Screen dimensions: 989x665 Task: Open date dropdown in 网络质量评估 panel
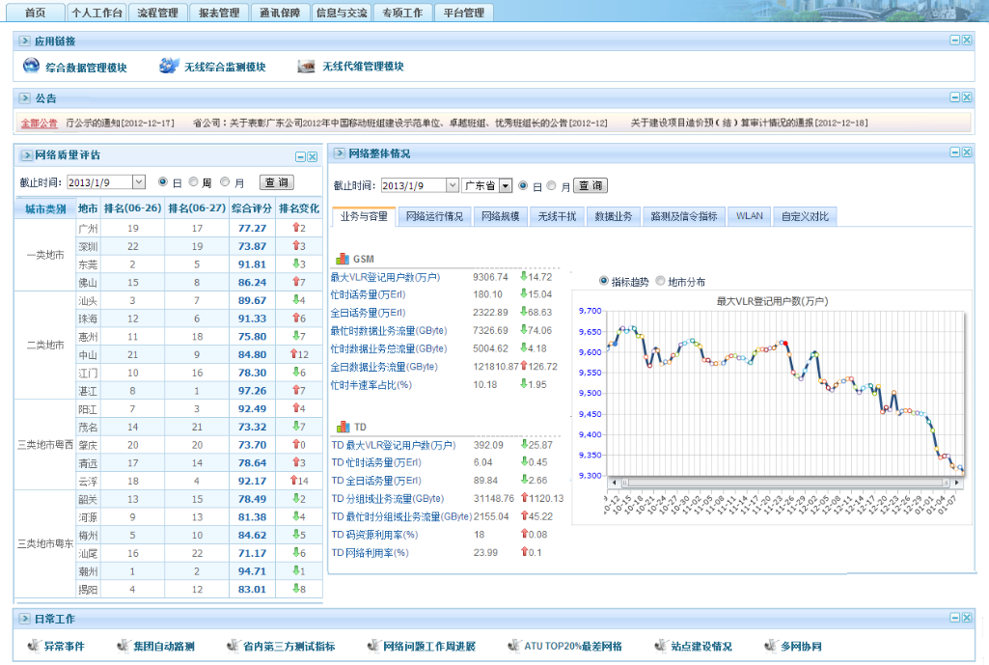point(138,181)
